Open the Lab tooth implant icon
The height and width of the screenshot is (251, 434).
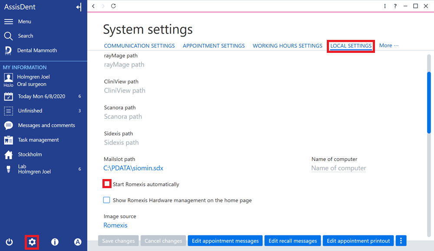coord(8,169)
